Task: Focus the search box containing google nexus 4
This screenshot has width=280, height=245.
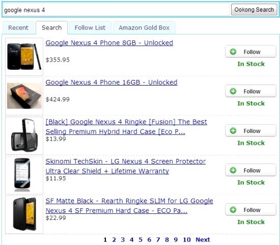Action: pos(117,10)
